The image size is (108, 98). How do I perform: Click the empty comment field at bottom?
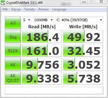pyautogui.click(x=54, y=91)
